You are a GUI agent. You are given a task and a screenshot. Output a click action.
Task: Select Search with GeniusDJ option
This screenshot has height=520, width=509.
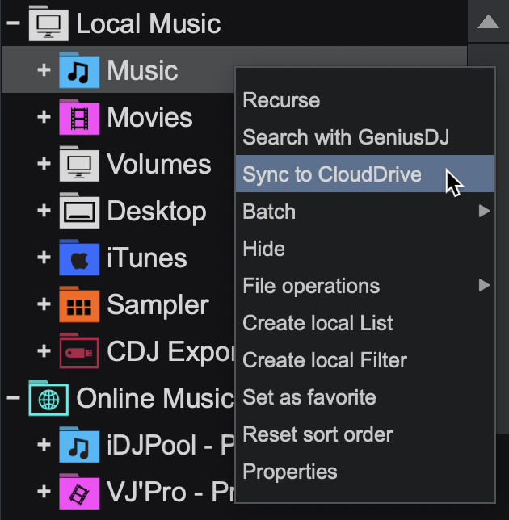[x=346, y=137]
